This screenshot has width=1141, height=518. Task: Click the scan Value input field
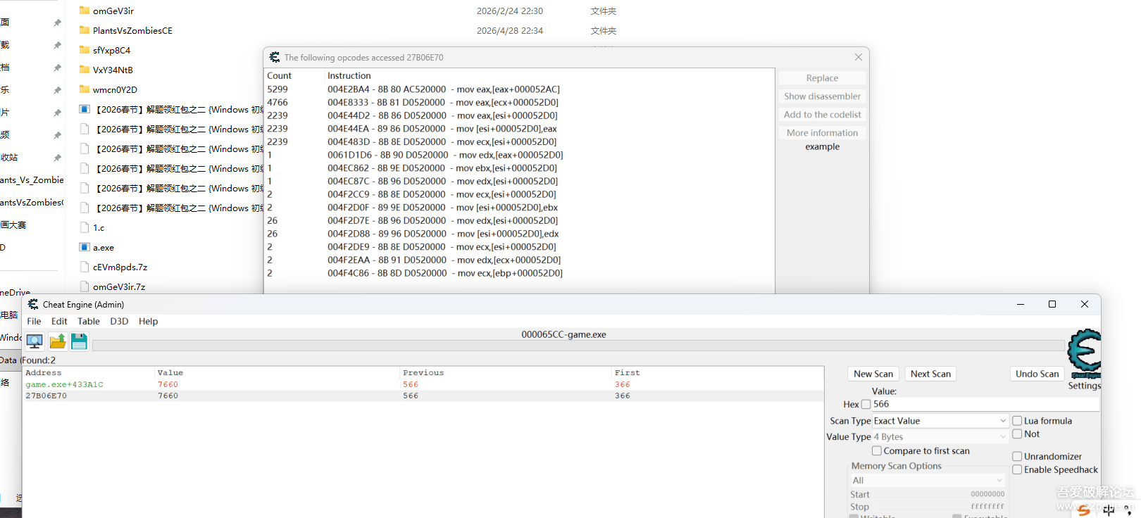(985, 404)
